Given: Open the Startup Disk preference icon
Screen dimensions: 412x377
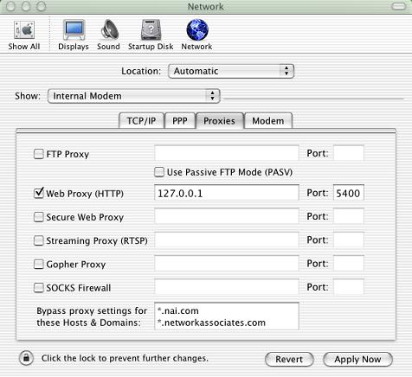Looking at the screenshot, I should tap(151, 29).
